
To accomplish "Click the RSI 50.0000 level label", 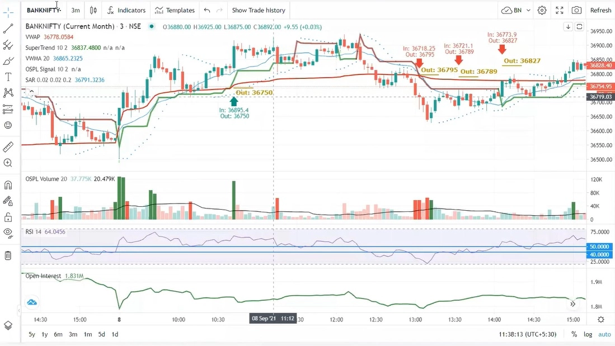I will [x=599, y=247].
